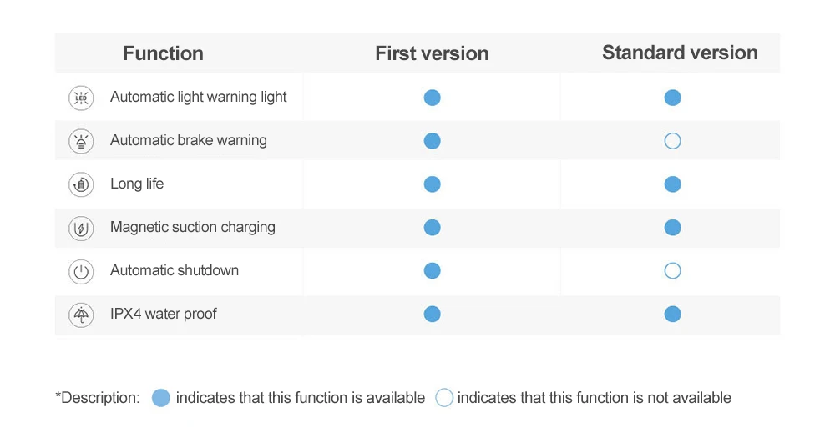The width and height of the screenshot is (835, 443).
Task: Select the automatic shutdown power icon
Action: coord(81,272)
